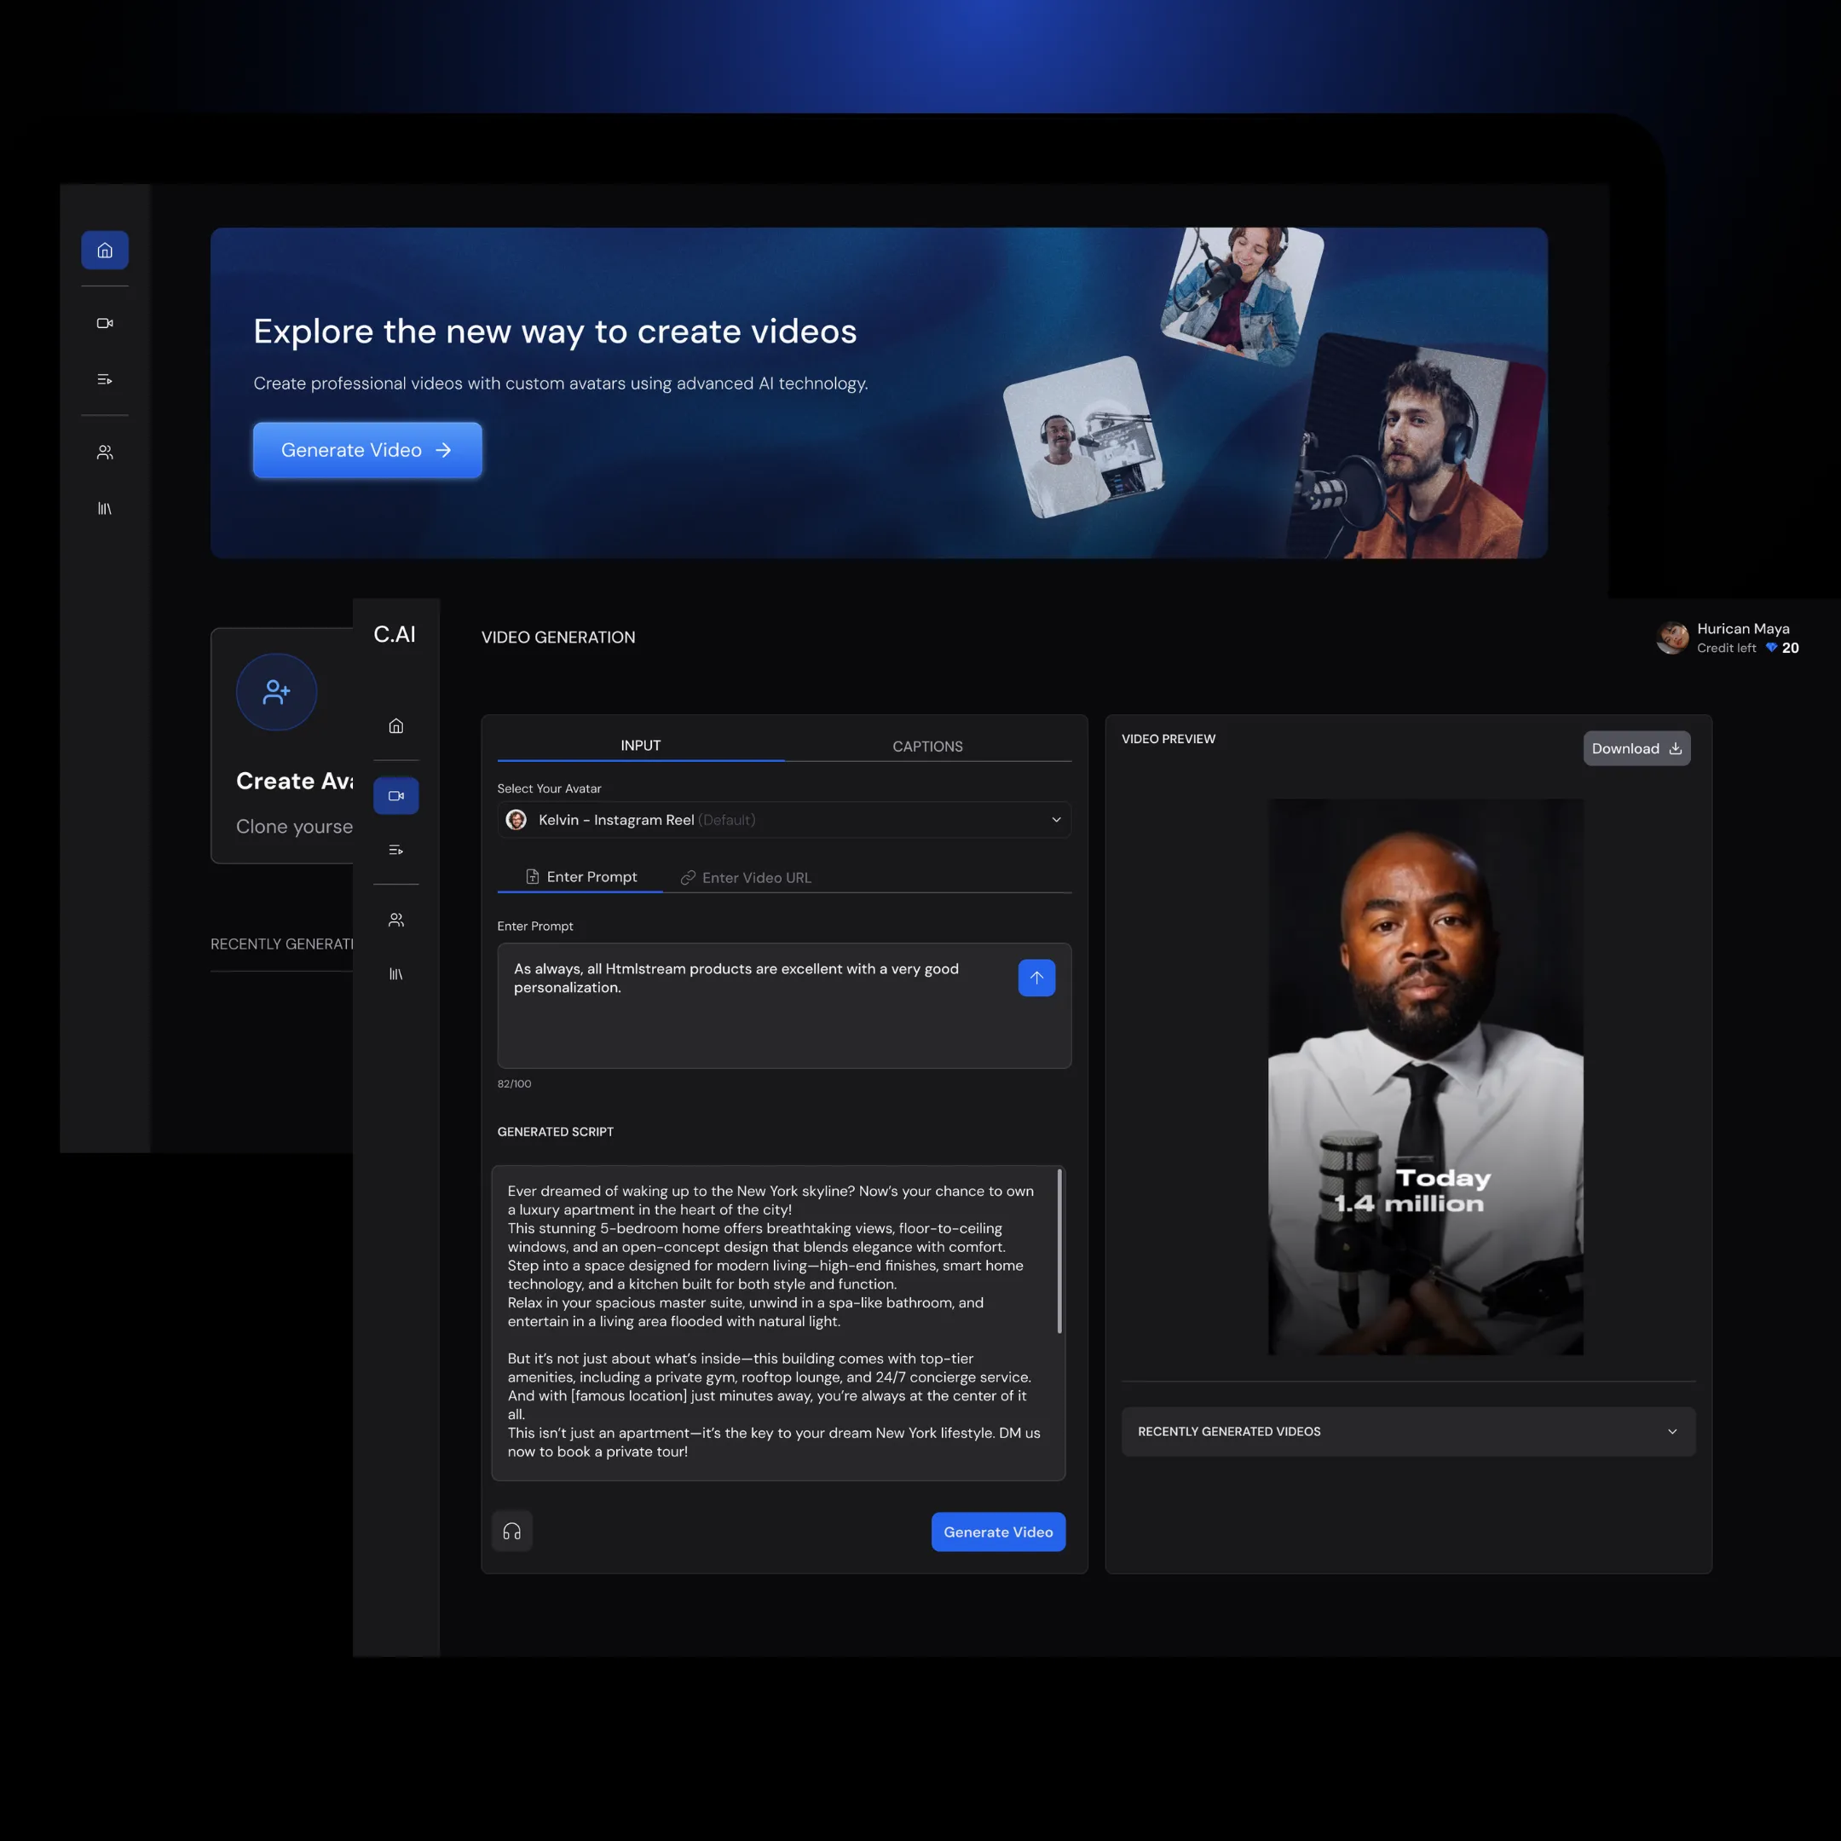Screen dimensions: 1841x1841
Task: Click Generate Video banner button
Action: [366, 450]
